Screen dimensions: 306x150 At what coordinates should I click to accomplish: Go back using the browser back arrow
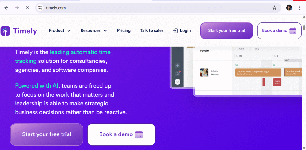7,8
